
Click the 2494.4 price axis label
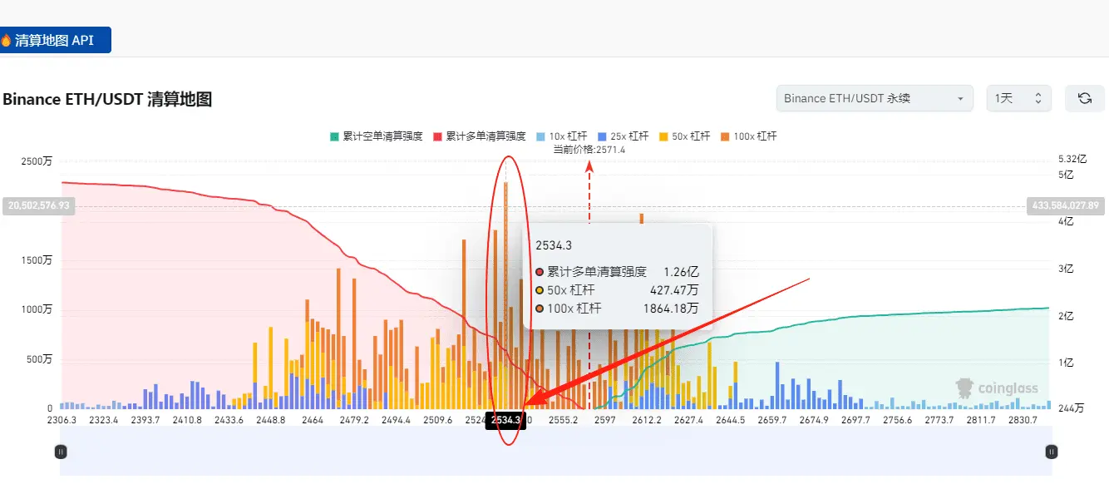point(396,420)
